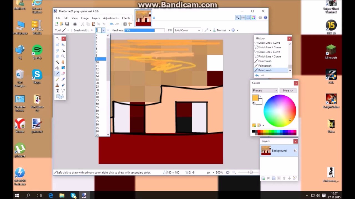Open the Adjustments menu

[x=111, y=18]
